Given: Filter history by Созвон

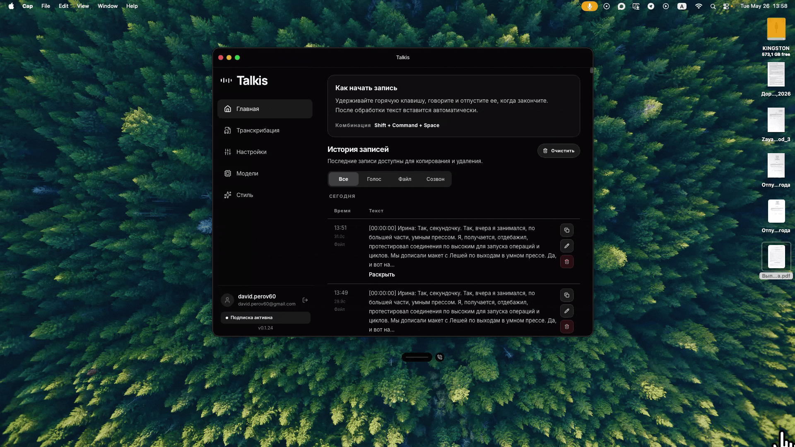Looking at the screenshot, I should (x=435, y=179).
